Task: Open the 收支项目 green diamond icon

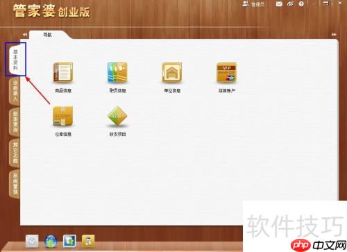Action: click(117, 116)
